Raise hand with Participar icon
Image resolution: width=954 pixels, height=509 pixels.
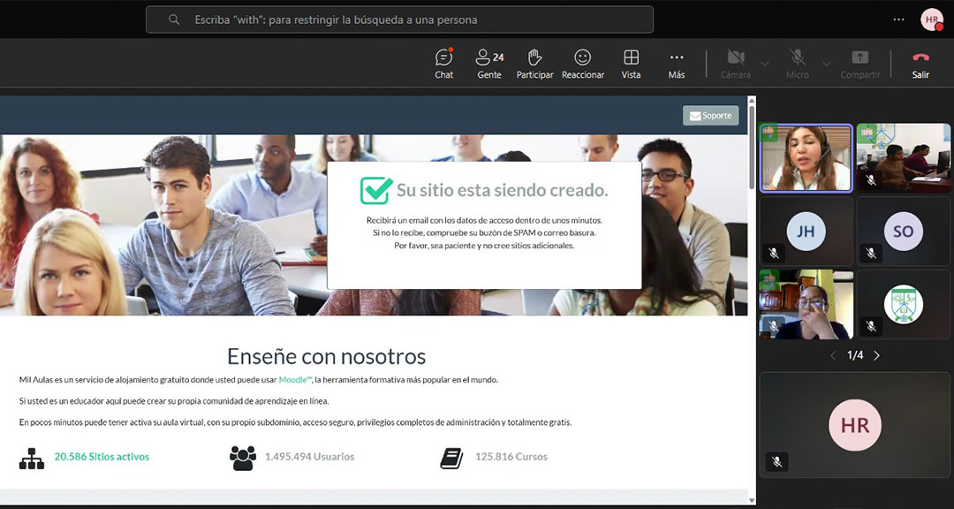[x=534, y=63]
